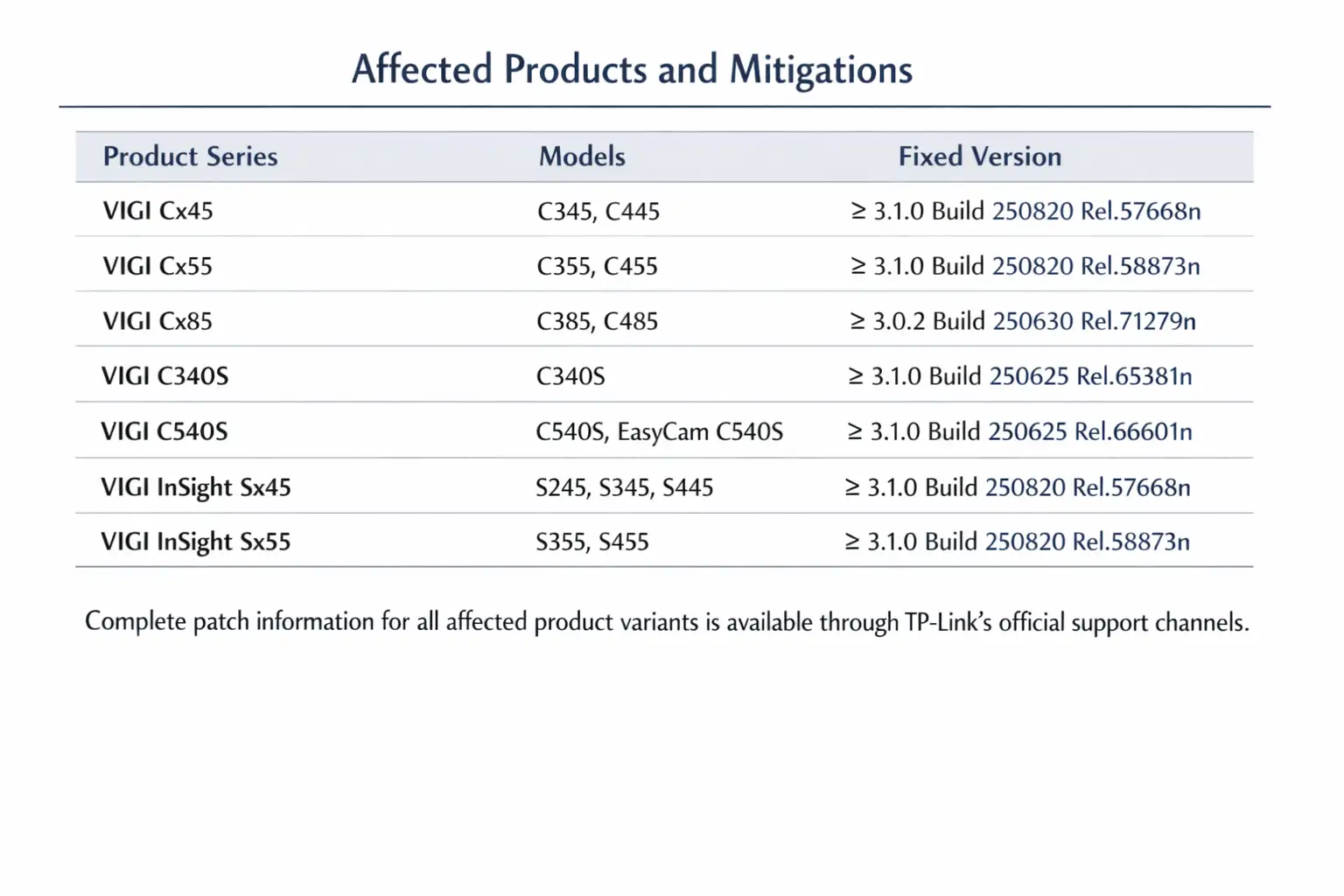This screenshot has height=896, width=1344.
Task: Select the S245, S345, S445 models cell
Action: 624,487
